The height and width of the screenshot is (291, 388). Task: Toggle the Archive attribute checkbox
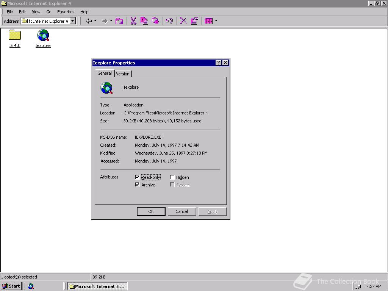(137, 185)
